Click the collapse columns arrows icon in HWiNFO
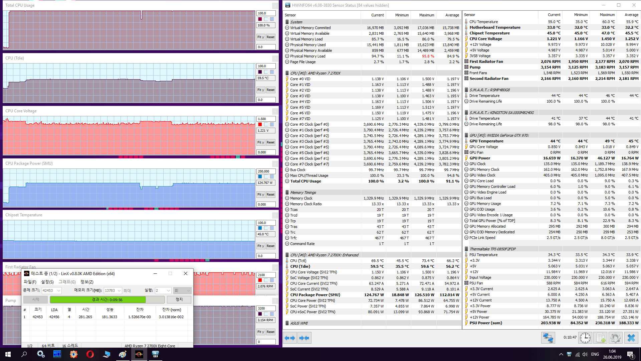The image size is (641, 361). click(304, 338)
